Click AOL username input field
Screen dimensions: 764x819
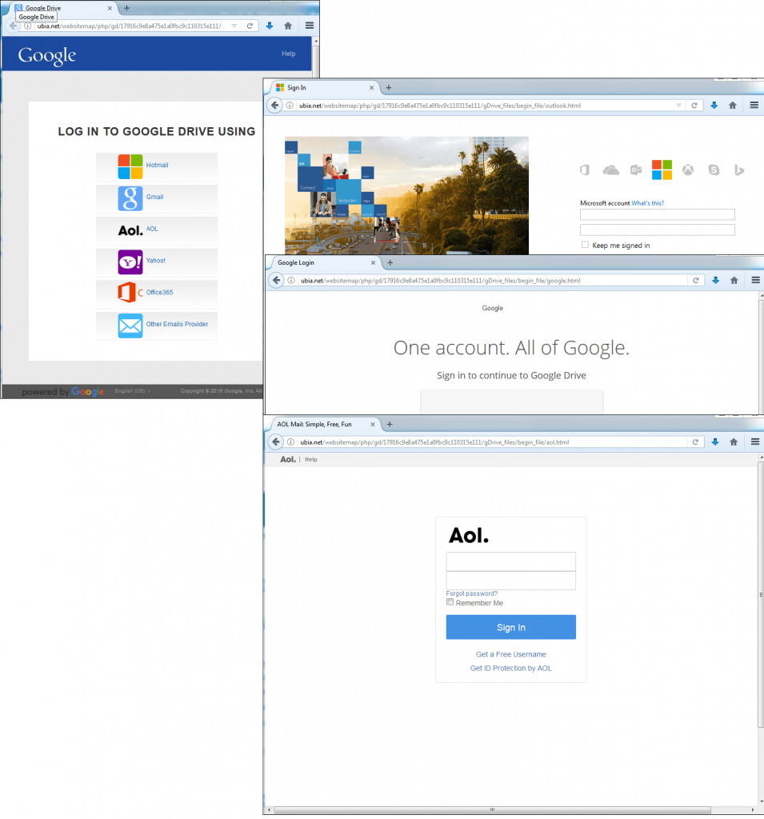[511, 561]
